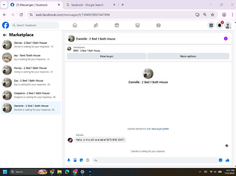Screen dimensions: 236x176
Task: Go back in browser history
Action: coord(5,15)
